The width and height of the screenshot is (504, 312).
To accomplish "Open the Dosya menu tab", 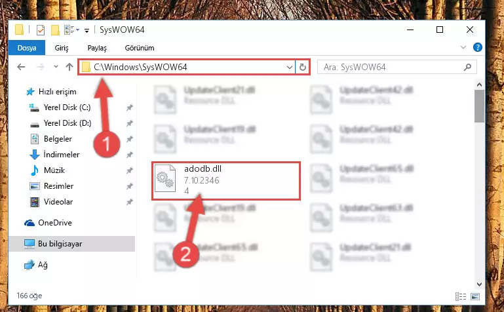I will point(27,48).
